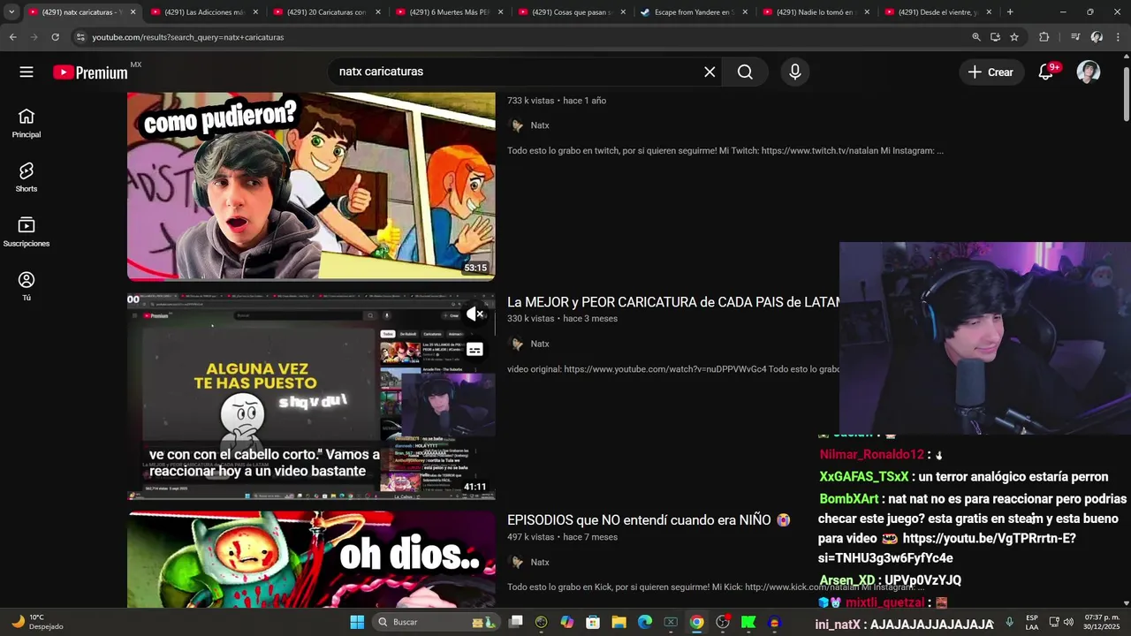This screenshot has height=636, width=1131.
Task: Open the Crear upload menu
Action: coord(991,72)
